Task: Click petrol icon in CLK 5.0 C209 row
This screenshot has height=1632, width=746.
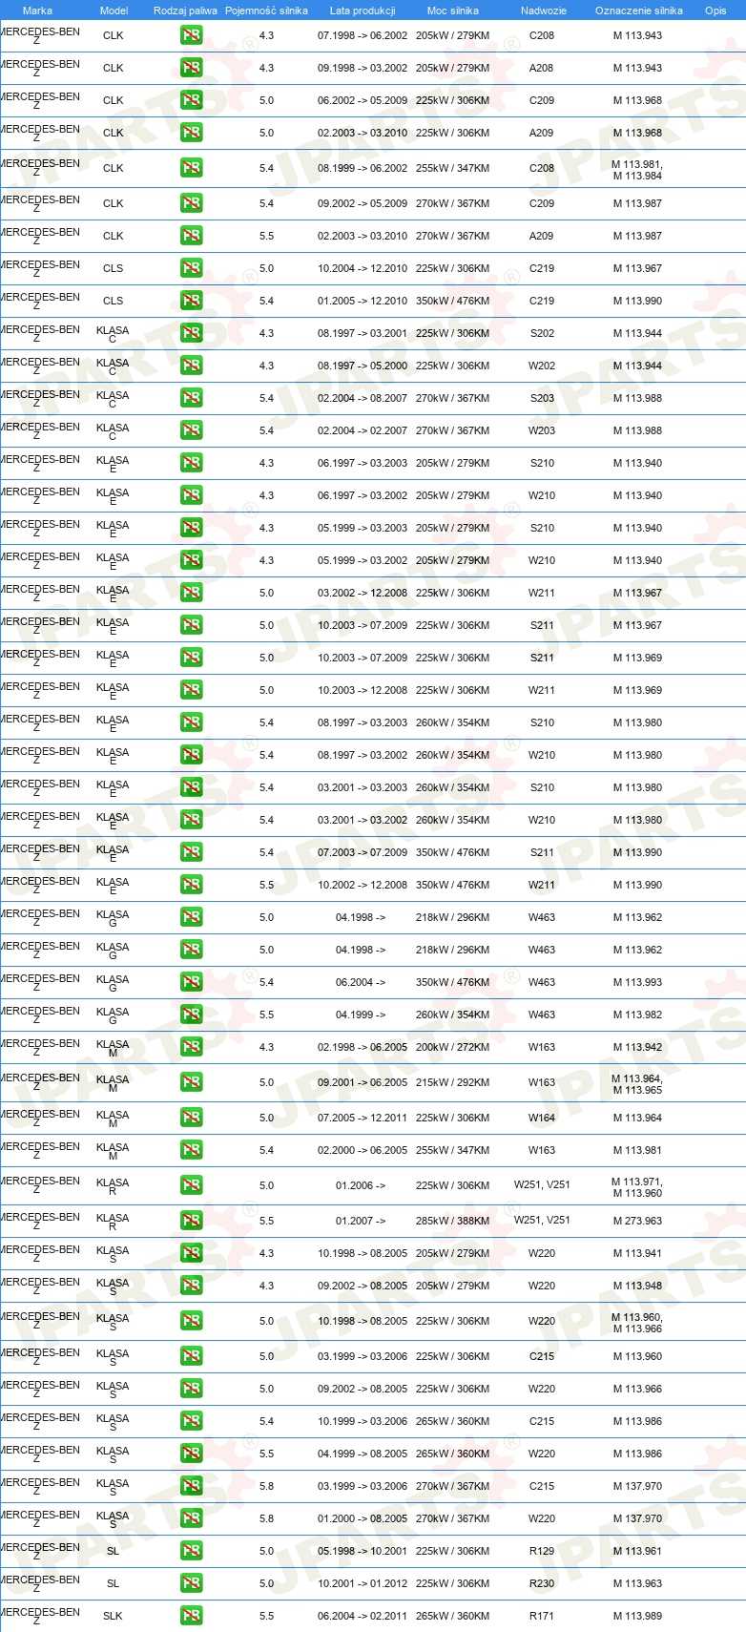Action: point(191,100)
